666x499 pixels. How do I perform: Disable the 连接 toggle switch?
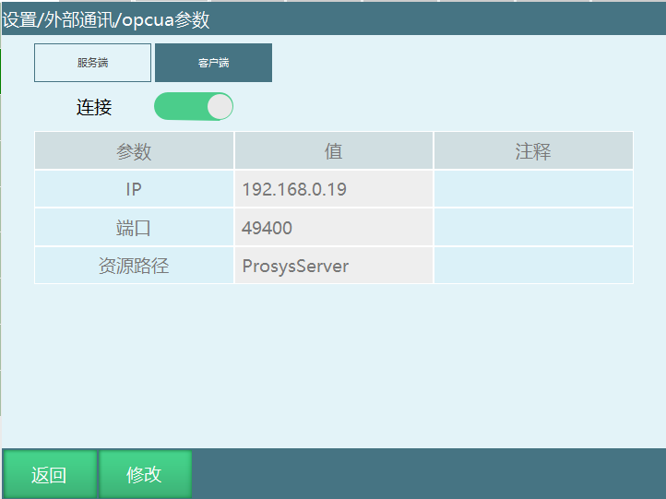pos(194,106)
